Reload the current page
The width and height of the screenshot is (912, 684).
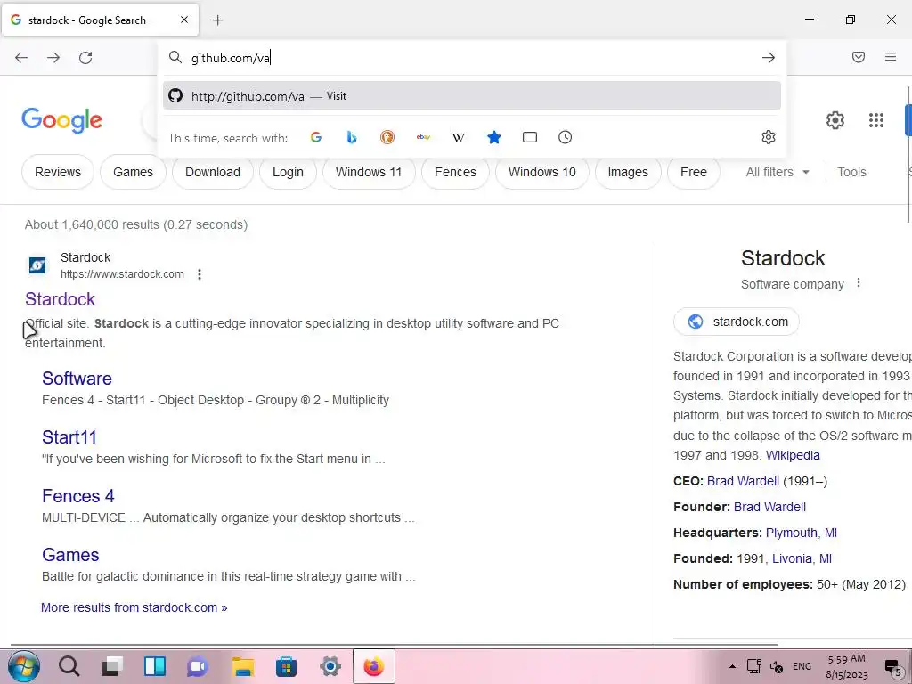(x=85, y=58)
